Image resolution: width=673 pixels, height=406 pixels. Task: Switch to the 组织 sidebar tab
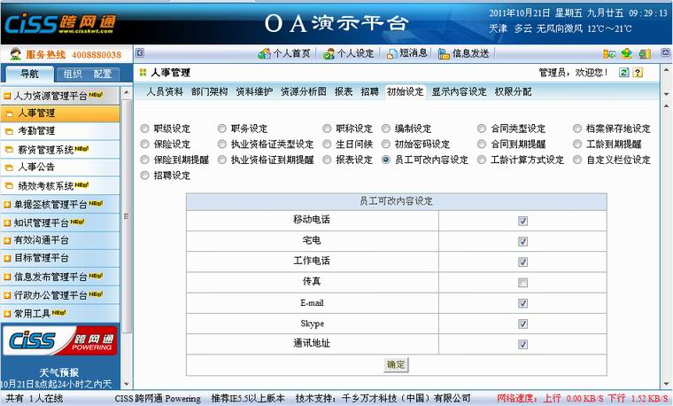click(x=73, y=74)
